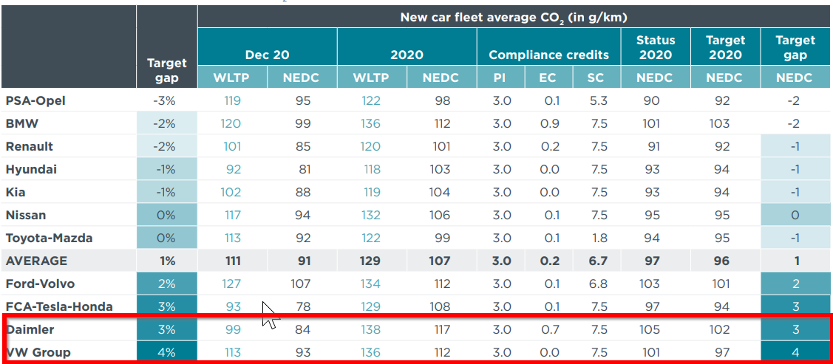Click the EC sub-column header
Image resolution: width=833 pixels, height=364 pixels.
[x=548, y=78]
